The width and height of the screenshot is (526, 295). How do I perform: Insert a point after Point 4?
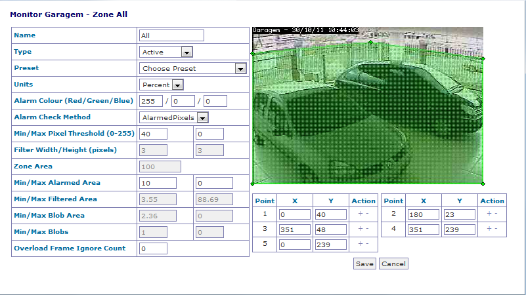[489, 229]
